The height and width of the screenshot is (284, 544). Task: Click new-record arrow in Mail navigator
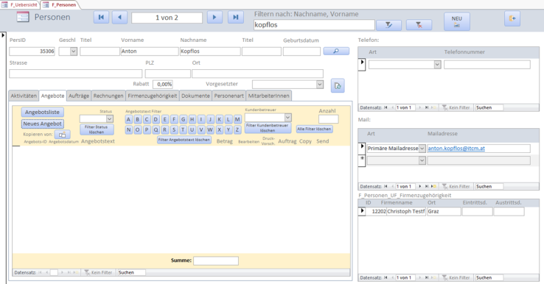433,186
